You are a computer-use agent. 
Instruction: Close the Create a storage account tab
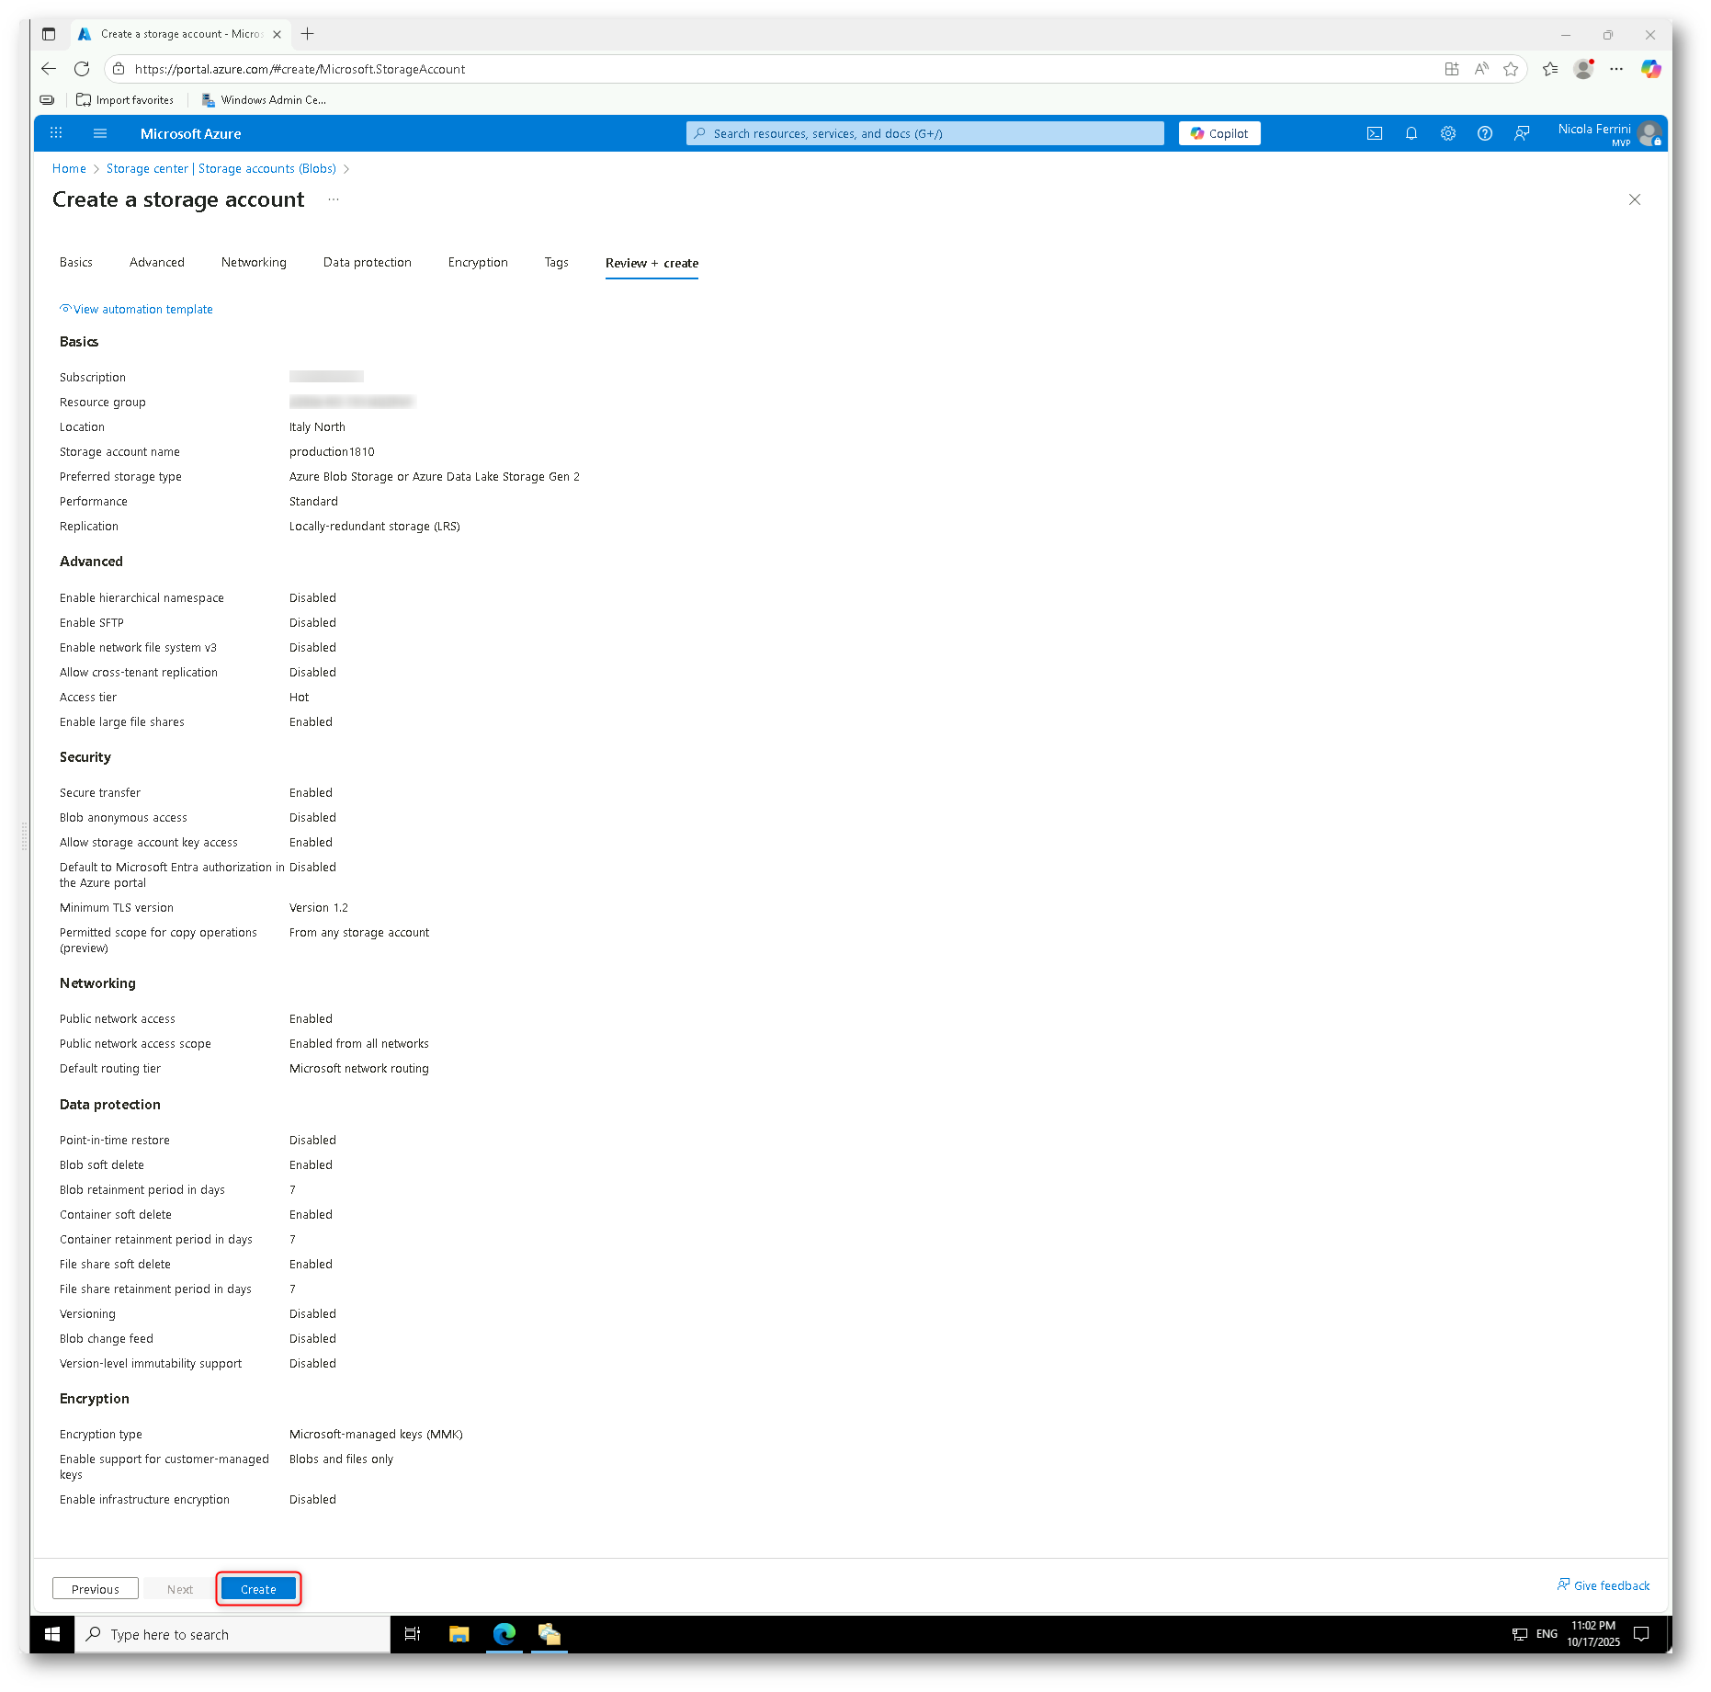(x=277, y=34)
